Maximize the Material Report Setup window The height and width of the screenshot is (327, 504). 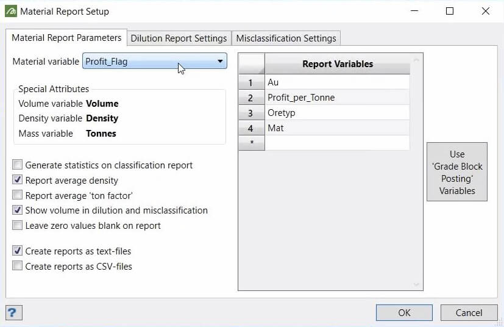pyautogui.click(x=450, y=11)
